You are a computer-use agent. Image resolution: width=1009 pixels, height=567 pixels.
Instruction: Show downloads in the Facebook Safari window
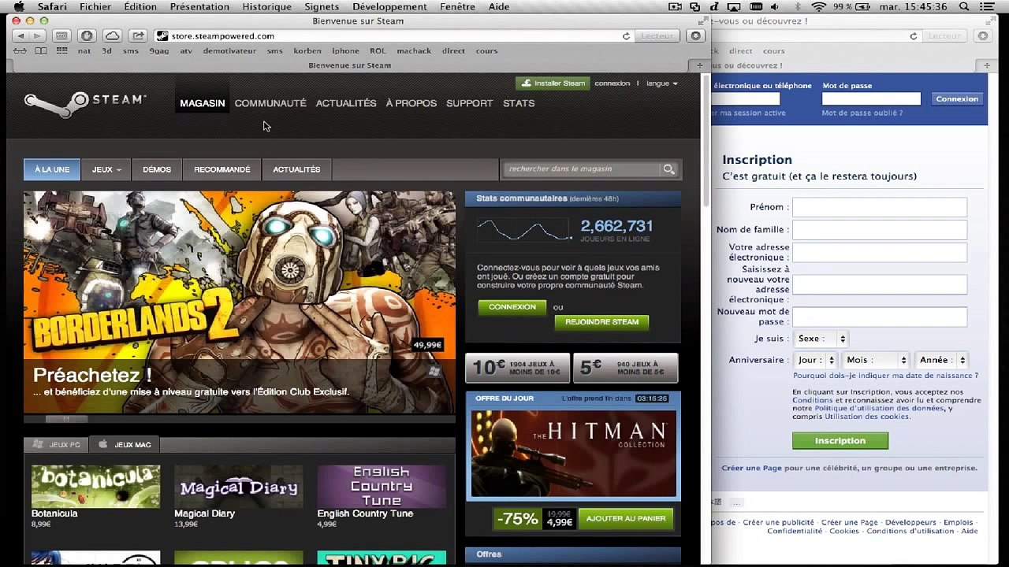click(x=982, y=35)
